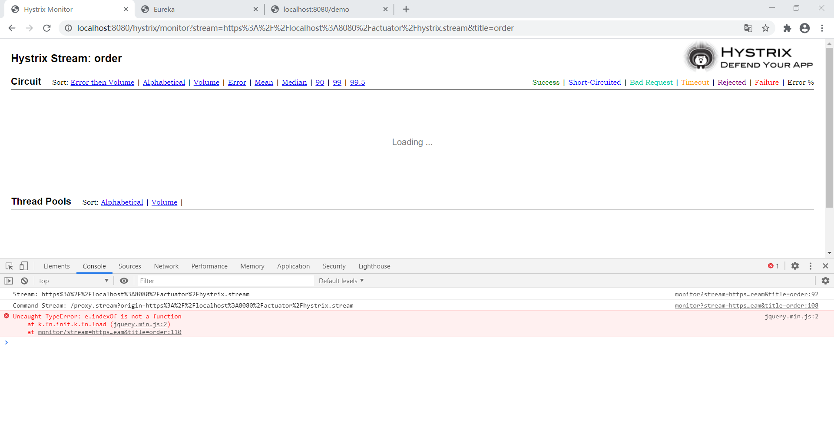Screen dimensions: 834x447
Task: Sort circuits by Error then Volume
Action: pyautogui.click(x=103, y=83)
